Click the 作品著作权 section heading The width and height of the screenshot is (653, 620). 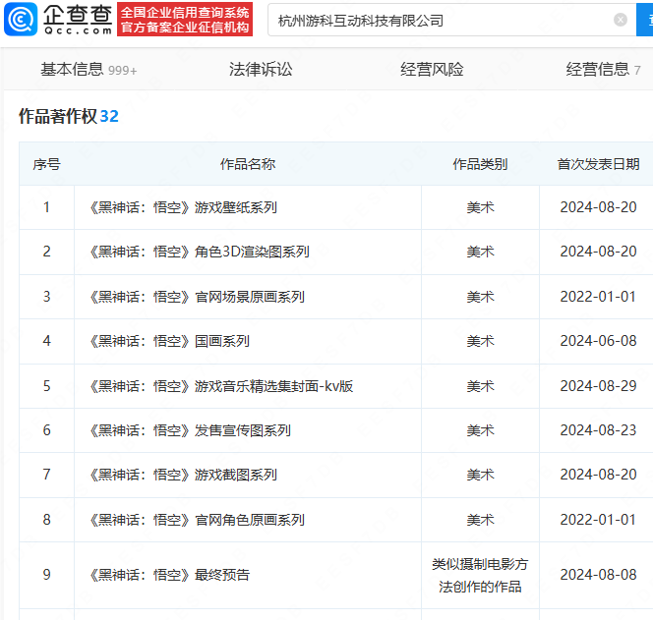point(68,116)
